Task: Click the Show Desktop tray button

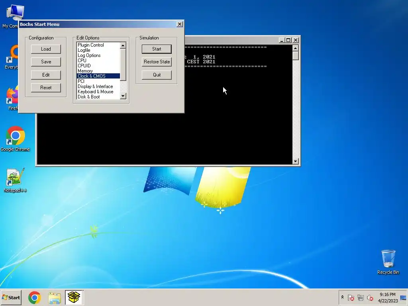Action: 404,298
